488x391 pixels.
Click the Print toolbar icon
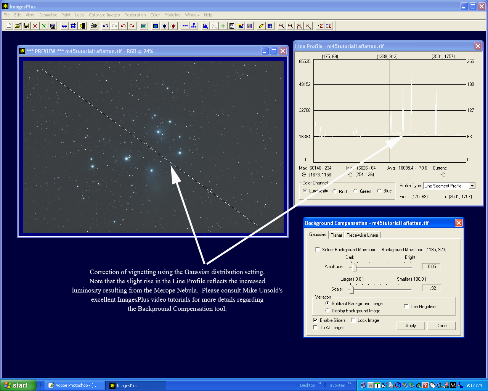point(94,26)
